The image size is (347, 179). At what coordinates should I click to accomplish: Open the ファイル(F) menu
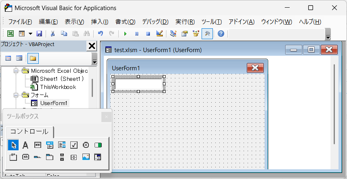pyautogui.click(x=20, y=22)
